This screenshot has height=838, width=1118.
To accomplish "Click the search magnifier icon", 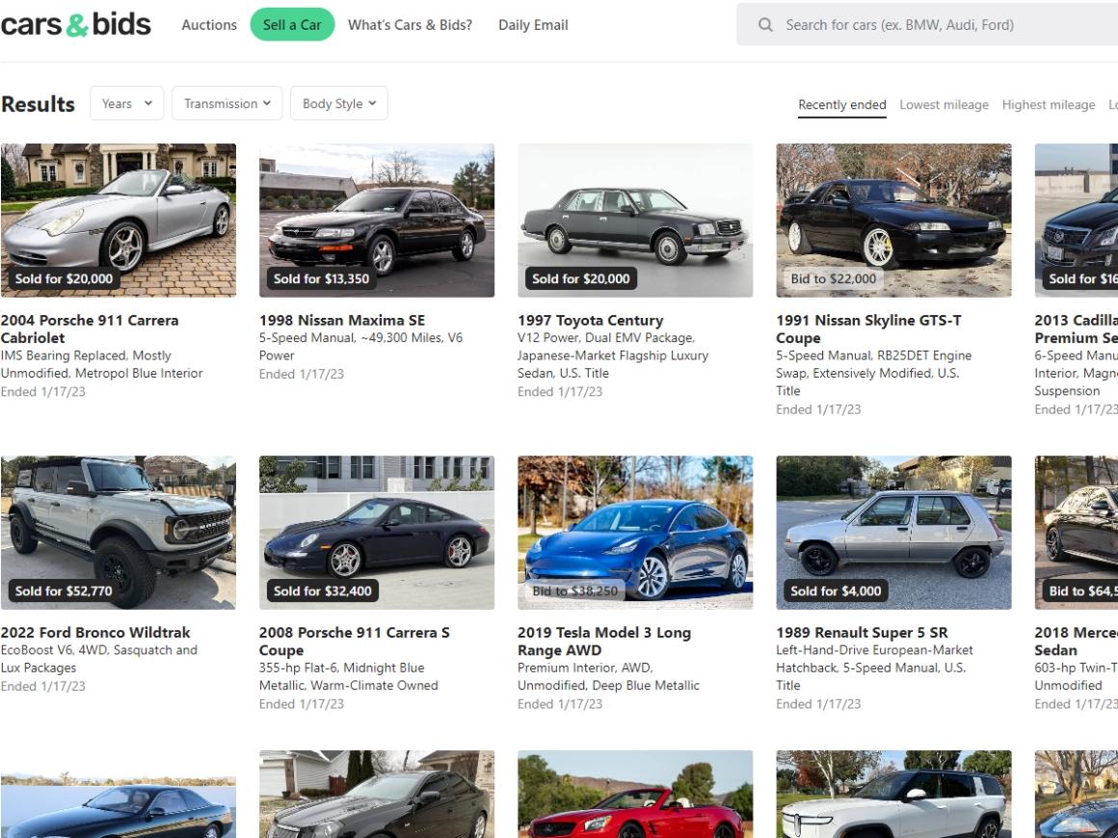I will pos(765,25).
